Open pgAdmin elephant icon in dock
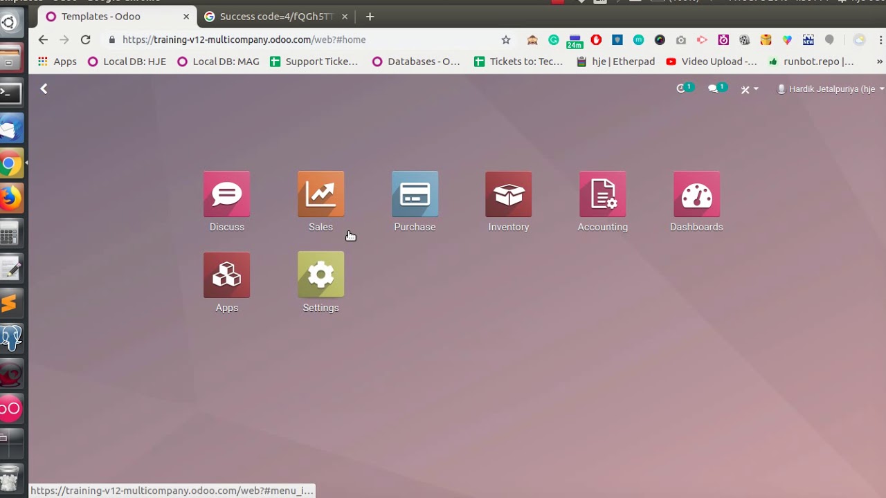 10,338
